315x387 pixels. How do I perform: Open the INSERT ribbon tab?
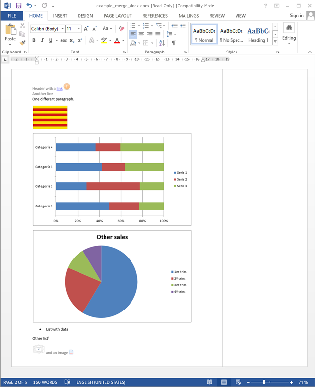[60, 16]
